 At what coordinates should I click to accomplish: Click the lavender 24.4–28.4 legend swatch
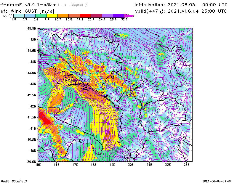108,16
